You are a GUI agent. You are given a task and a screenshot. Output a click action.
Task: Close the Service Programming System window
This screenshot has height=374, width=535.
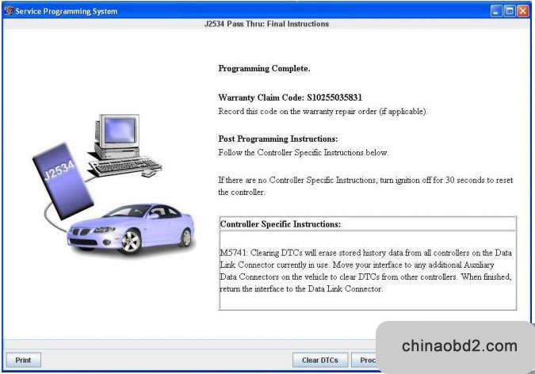[523, 11]
